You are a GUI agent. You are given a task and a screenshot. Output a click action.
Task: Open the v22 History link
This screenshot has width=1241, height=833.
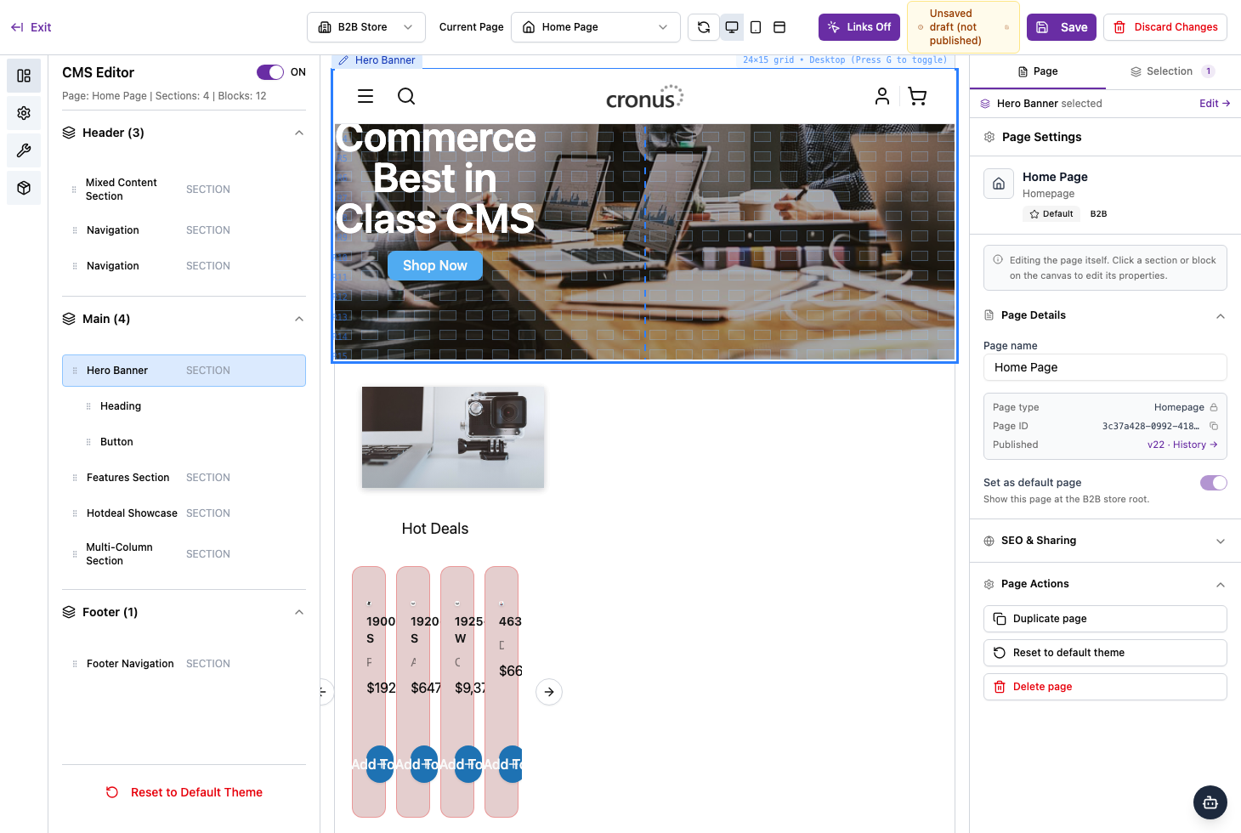[x=1182, y=445]
